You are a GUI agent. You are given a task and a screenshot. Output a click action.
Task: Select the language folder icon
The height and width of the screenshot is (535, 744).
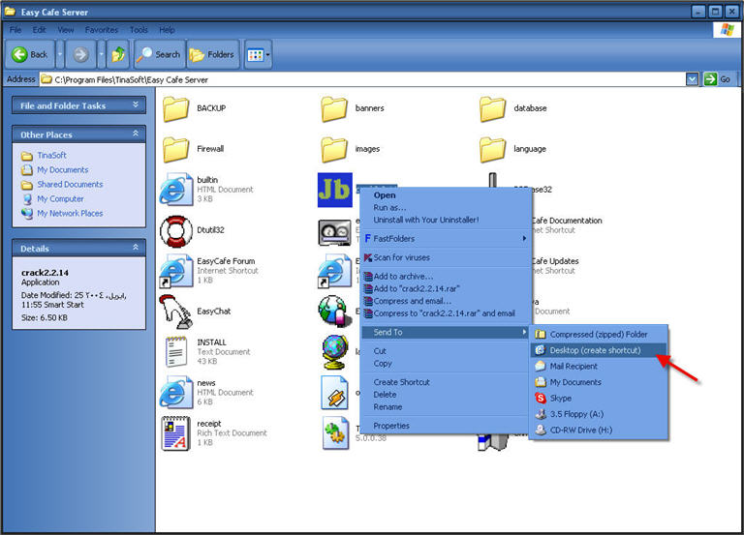pyautogui.click(x=492, y=149)
